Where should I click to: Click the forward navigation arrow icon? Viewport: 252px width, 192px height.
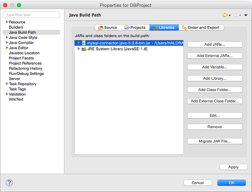[x=235, y=15]
